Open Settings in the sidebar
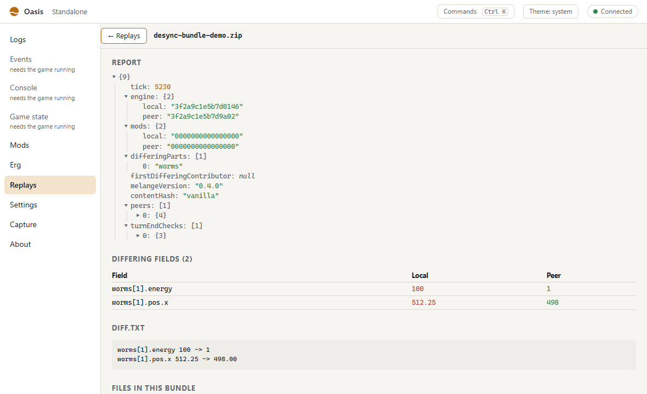Screen dimensions: 647x394 (50, 205)
